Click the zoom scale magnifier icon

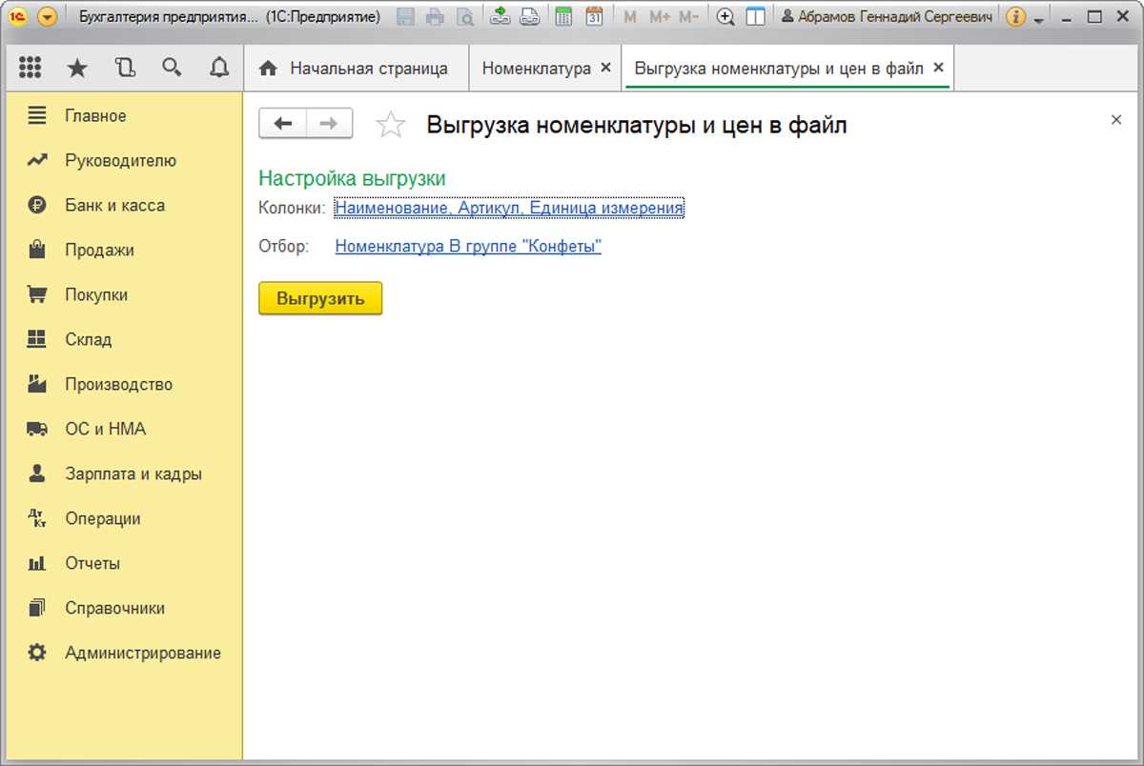(x=725, y=17)
